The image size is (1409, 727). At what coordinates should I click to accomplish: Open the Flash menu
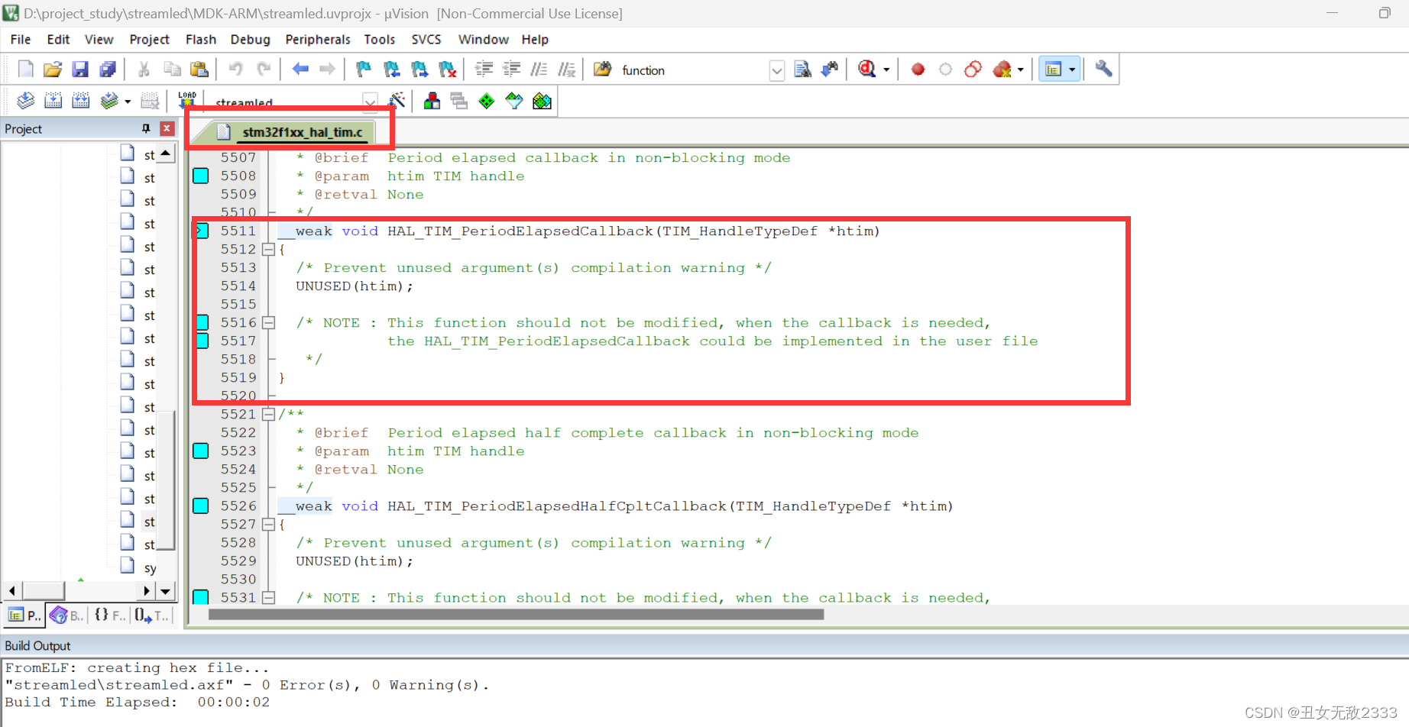201,39
